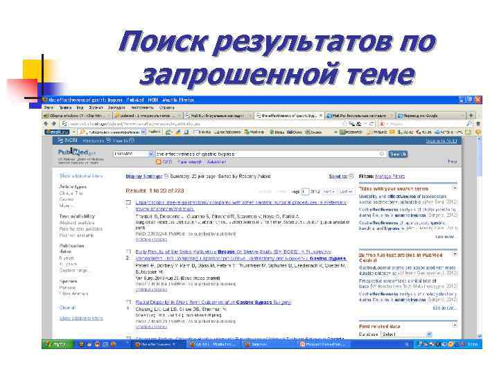Go to the Last results page

click(345, 191)
